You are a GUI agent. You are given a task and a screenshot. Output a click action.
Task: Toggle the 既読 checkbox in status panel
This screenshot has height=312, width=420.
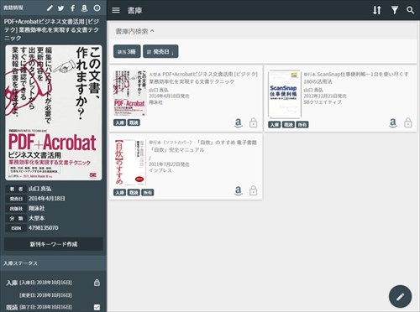[x=97, y=307]
